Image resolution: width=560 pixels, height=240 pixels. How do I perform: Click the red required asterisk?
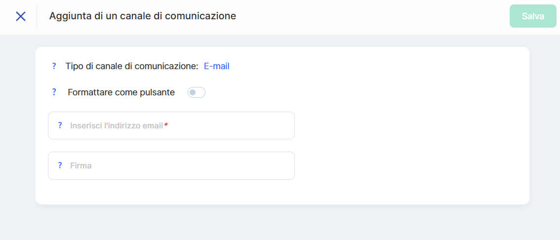click(166, 125)
